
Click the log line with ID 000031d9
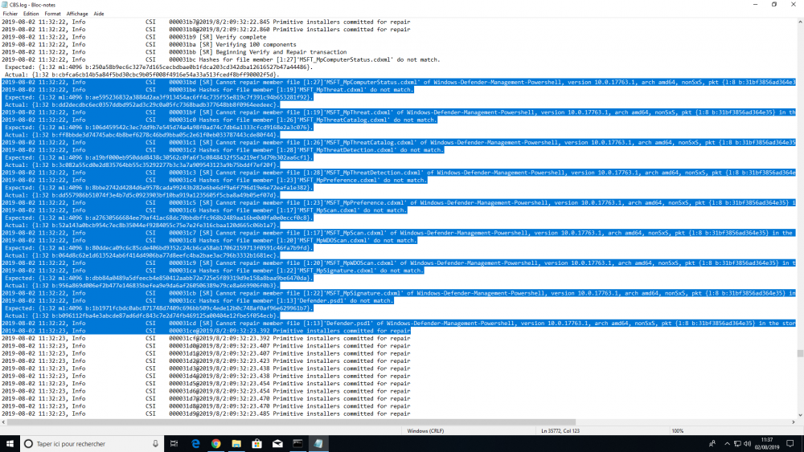(206, 413)
